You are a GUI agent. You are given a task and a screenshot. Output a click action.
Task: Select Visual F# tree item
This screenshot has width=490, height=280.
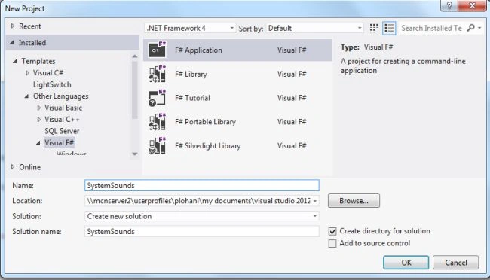tap(59, 143)
